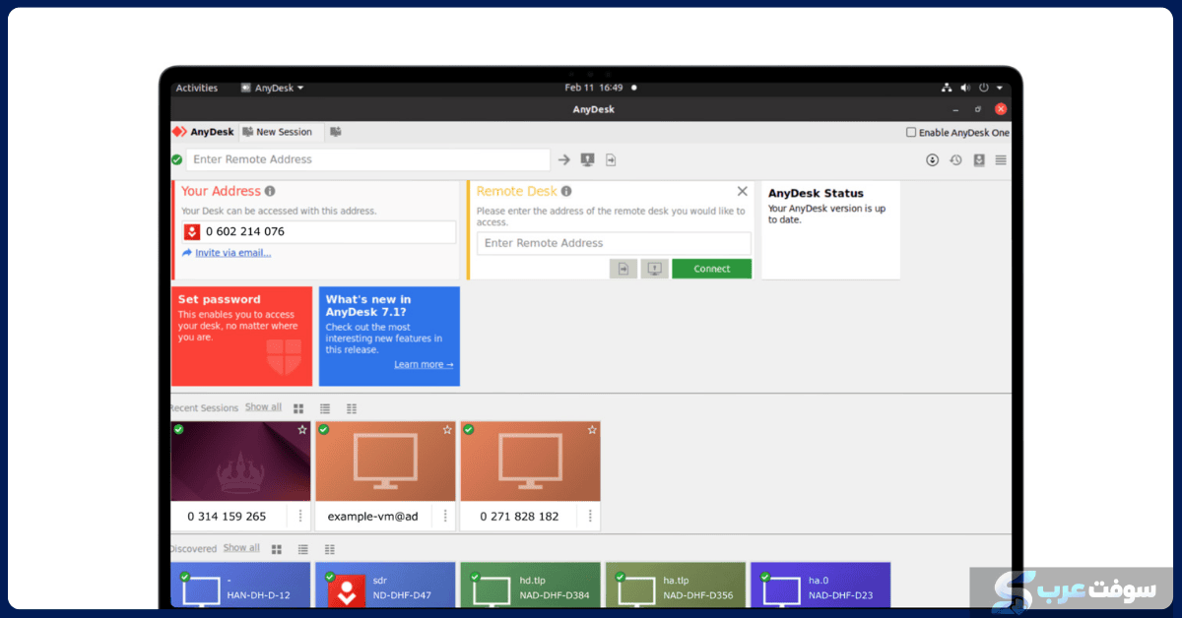Screen dimensions: 1182x618
Task: Open session history clock icon
Action: tap(955, 159)
